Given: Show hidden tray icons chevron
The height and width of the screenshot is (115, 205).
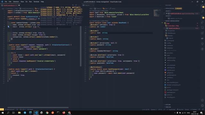Looking at the screenshot, I should point(175,113).
